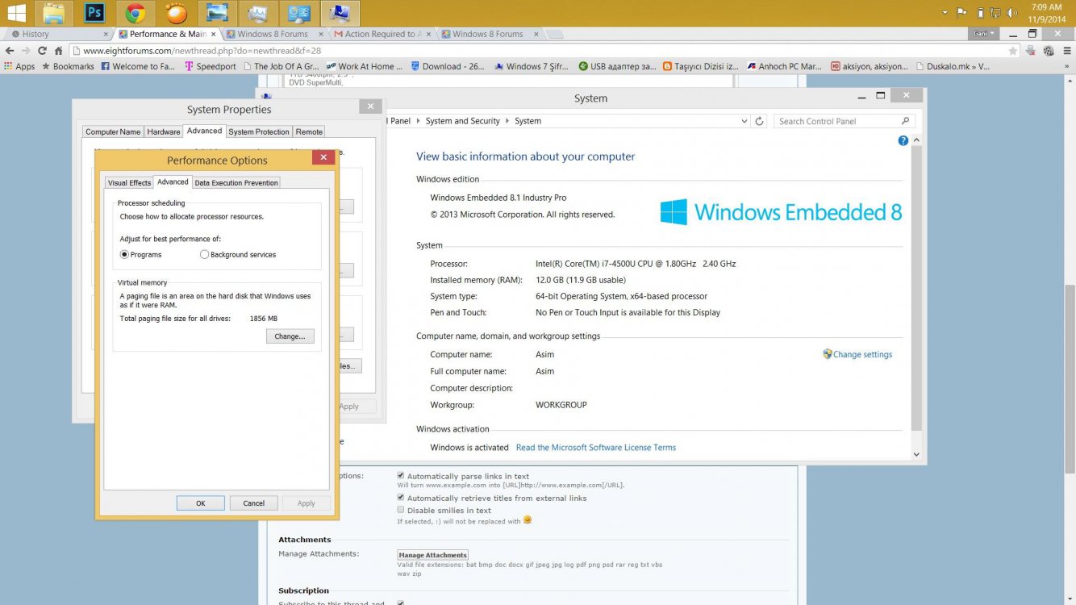The height and width of the screenshot is (605, 1076).
Task: Open the Control Panel taskbar icon
Action: (298, 13)
